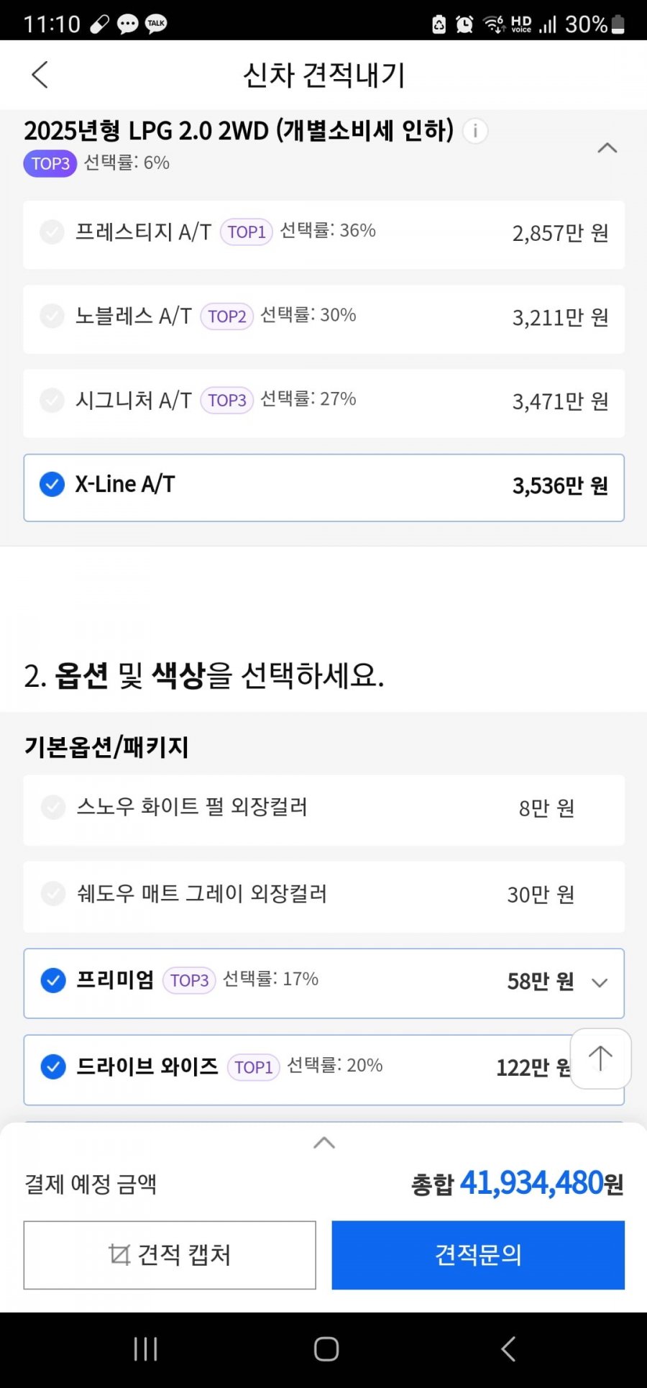The width and height of the screenshot is (647, 1388).
Task: Tap the 견적 캡처 button
Action: pos(170,1255)
